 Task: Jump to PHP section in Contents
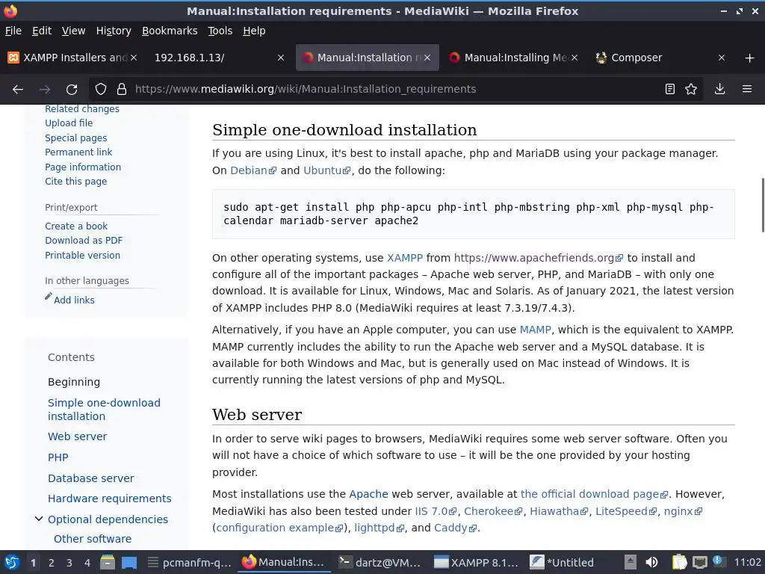point(58,457)
